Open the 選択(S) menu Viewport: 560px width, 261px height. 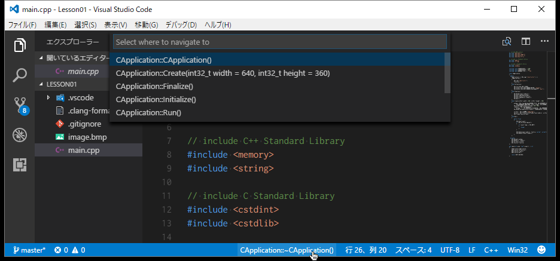(x=86, y=25)
